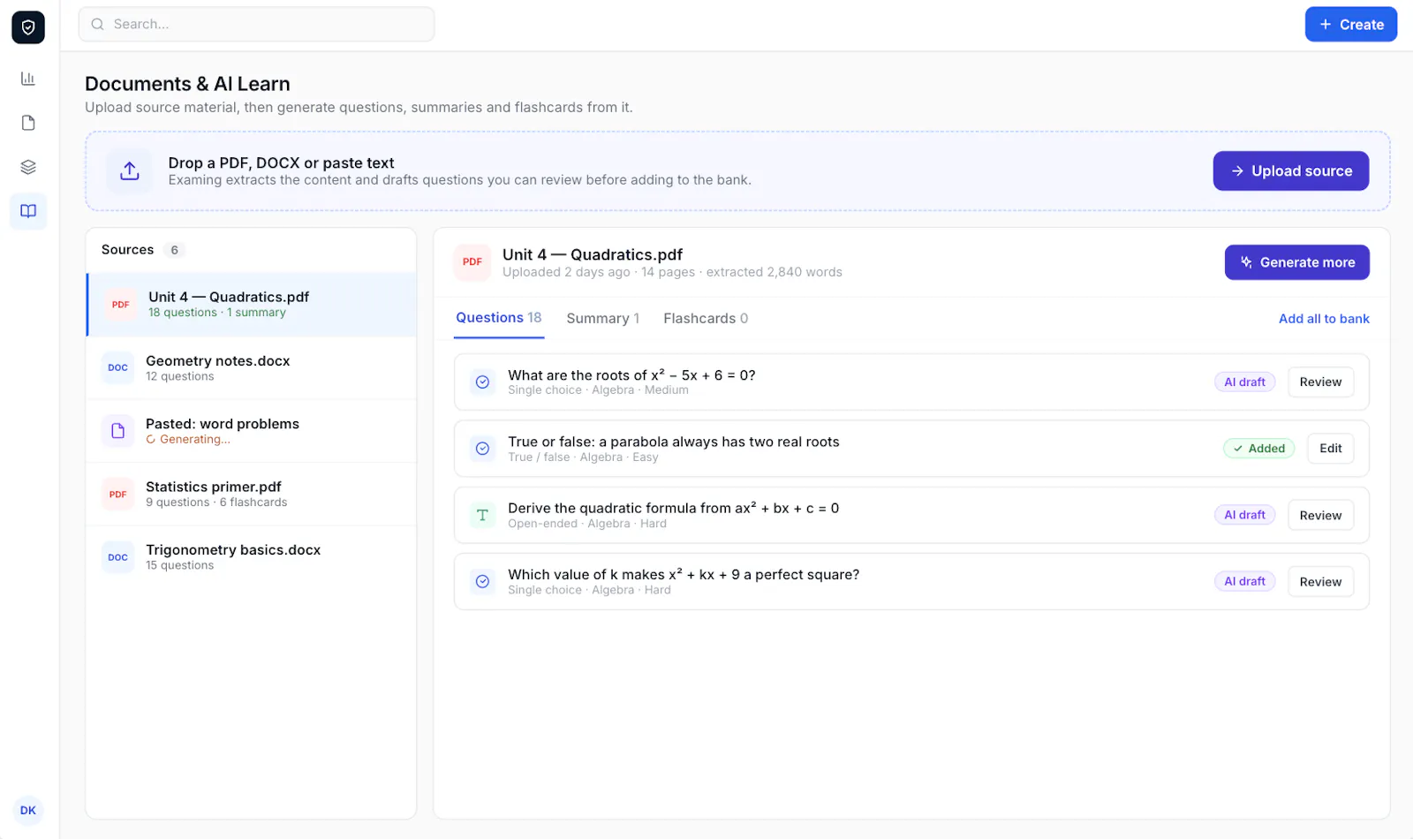1413x839 pixels.
Task: Click single-choice icon of roots question
Action: pos(483,382)
